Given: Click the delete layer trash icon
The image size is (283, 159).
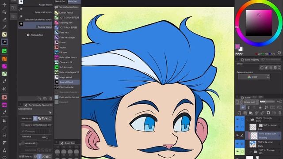Looking at the screenshot, I should [x=280, y=113].
